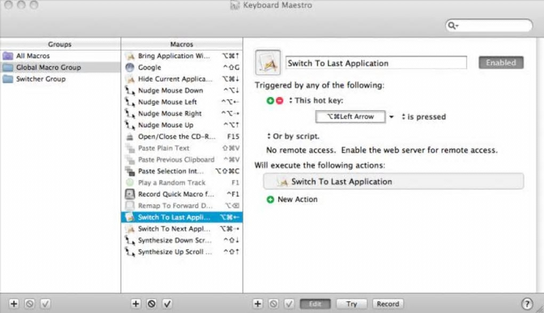Image resolution: width=544 pixels, height=313 pixels.
Task: Select 'Google' macro name
Action: (149, 67)
